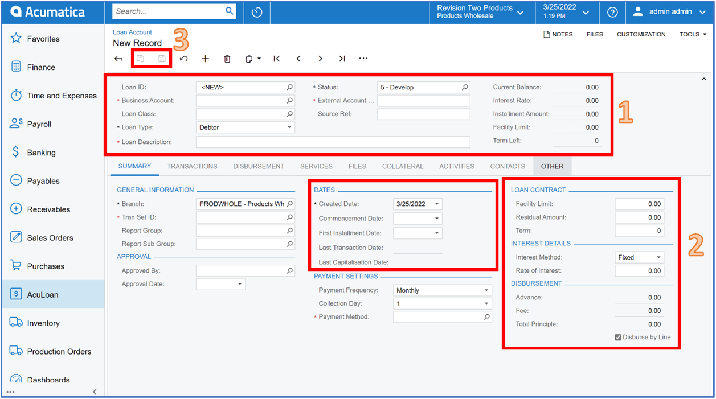Screen dimensions: 716x399
Task: Click the Loan Description input field
Action: pyautogui.click(x=333, y=142)
